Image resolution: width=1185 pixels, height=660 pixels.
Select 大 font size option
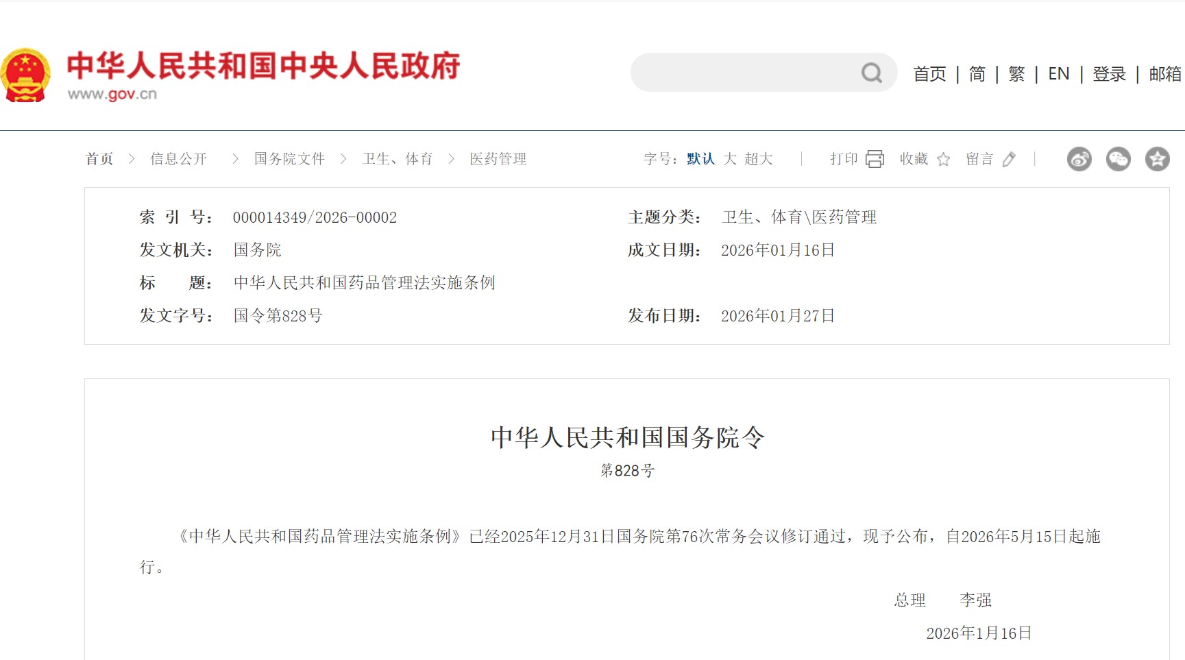click(x=730, y=158)
